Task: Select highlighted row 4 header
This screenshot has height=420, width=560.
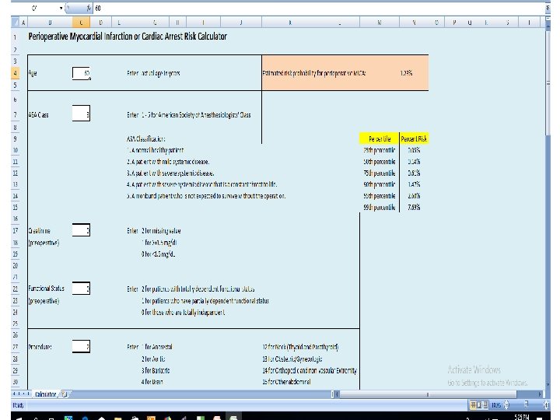Action: click(x=15, y=73)
